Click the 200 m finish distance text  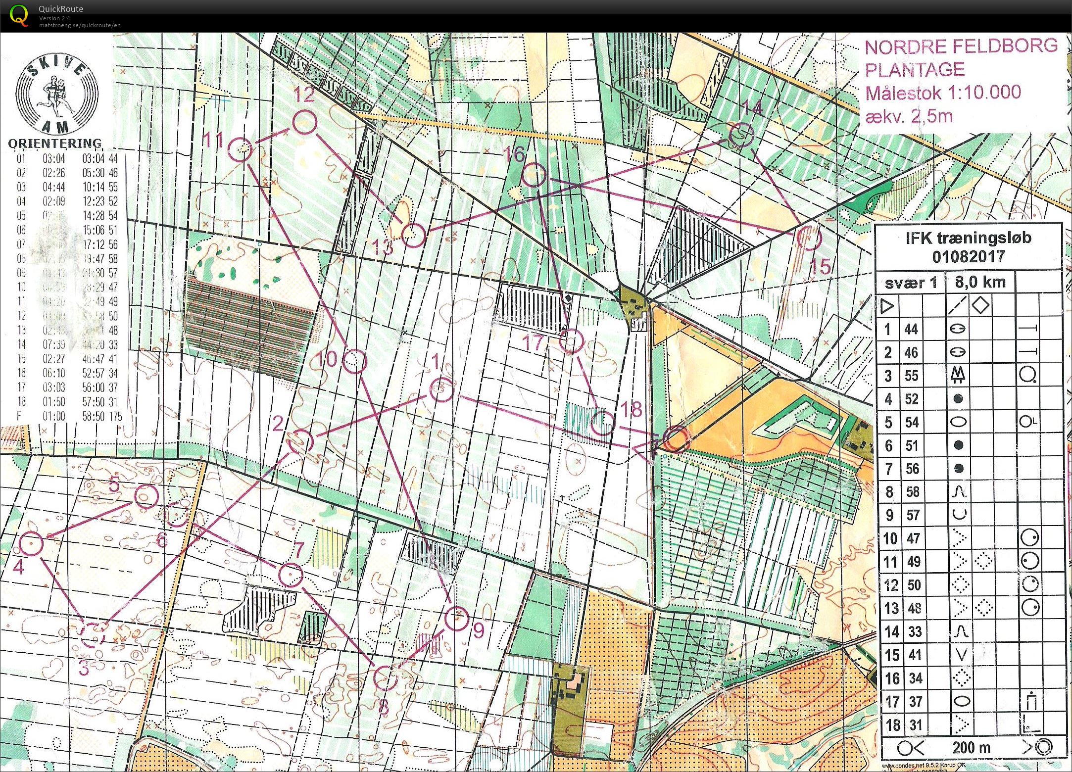click(x=971, y=747)
